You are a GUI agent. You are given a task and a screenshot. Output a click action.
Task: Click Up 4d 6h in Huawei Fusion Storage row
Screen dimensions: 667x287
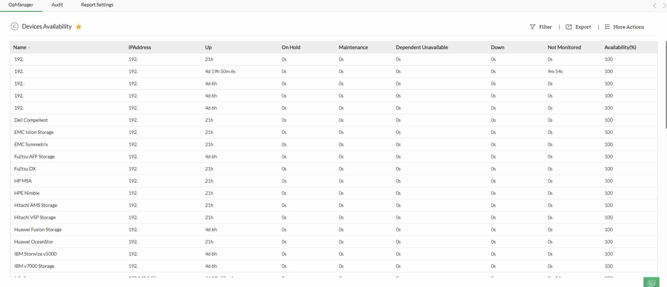[211, 230]
